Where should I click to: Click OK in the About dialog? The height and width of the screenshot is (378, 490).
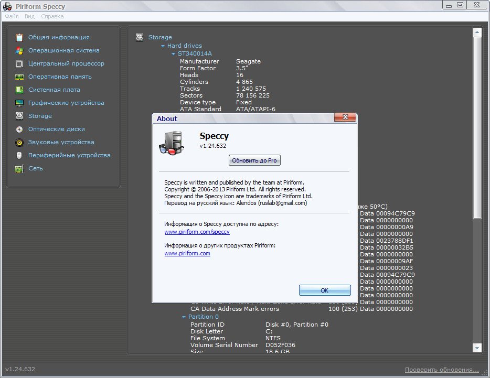click(x=325, y=290)
